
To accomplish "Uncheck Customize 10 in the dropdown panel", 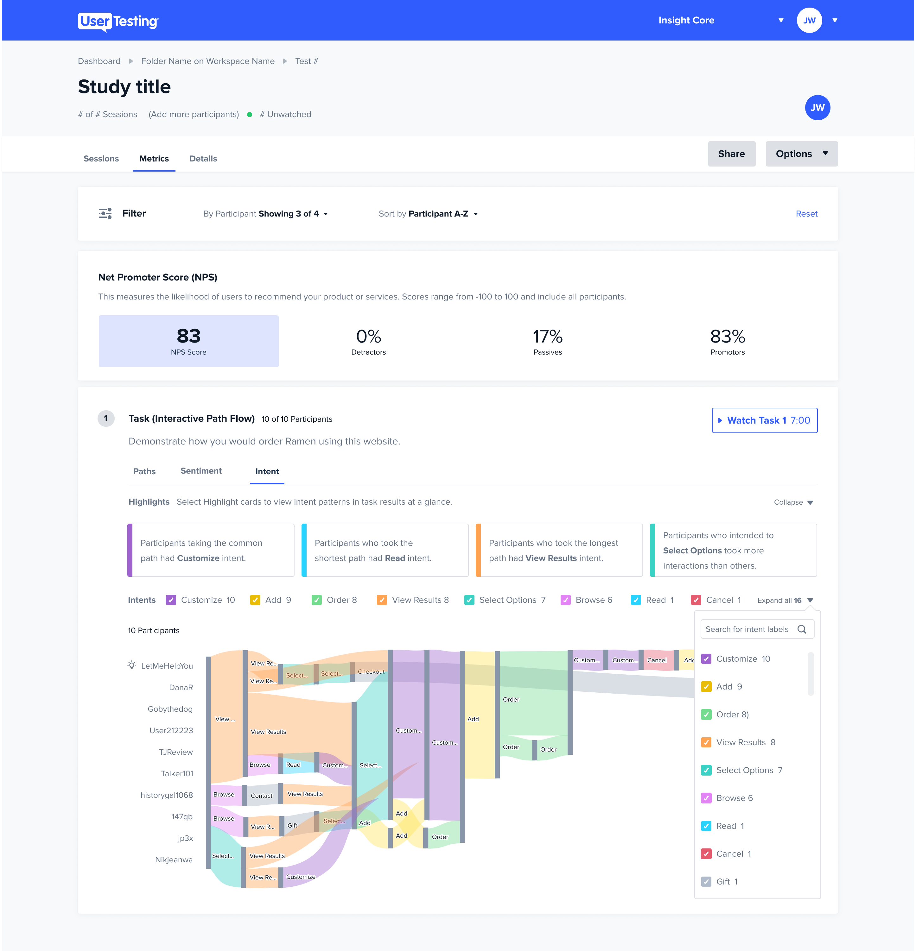I will point(706,659).
